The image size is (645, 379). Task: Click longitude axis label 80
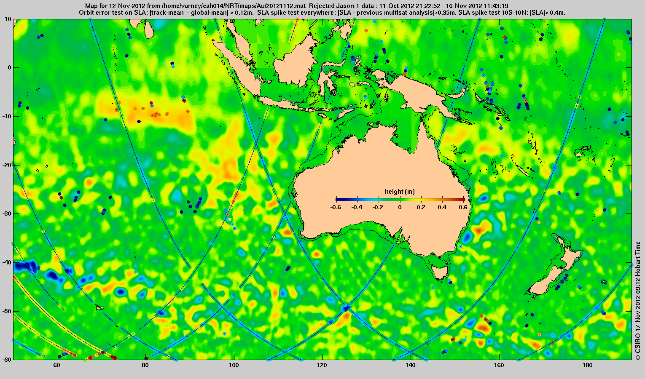pyautogui.click(x=145, y=365)
